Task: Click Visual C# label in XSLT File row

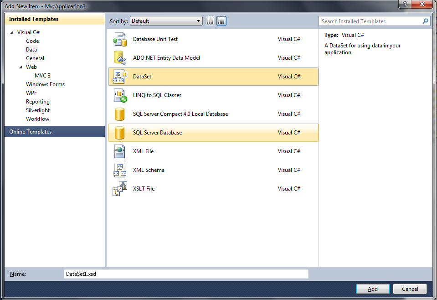Action: pos(289,189)
